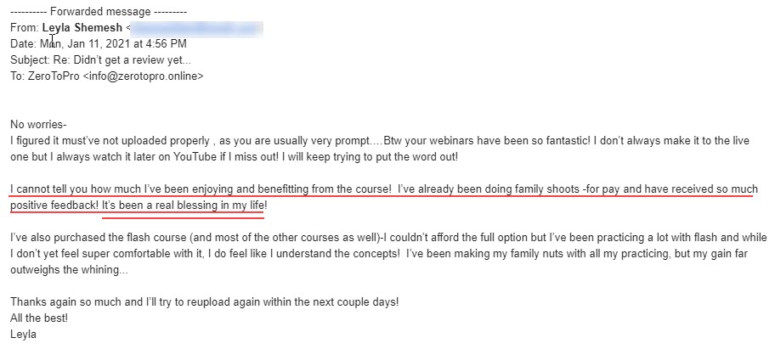Viewport: 775px width, 349px height.
Task: Click the line ending 'outweighs the whining...'
Action: pyautogui.click(x=69, y=270)
